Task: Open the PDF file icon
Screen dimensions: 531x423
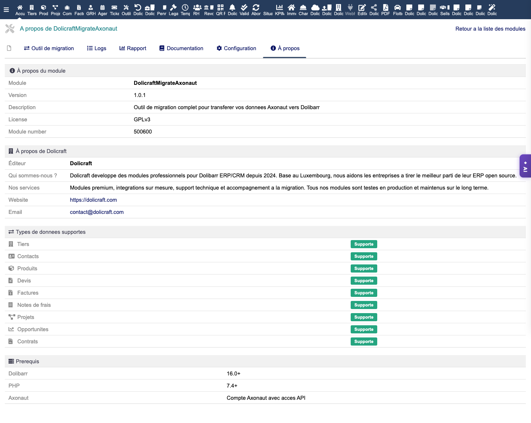Action: click(x=386, y=7)
